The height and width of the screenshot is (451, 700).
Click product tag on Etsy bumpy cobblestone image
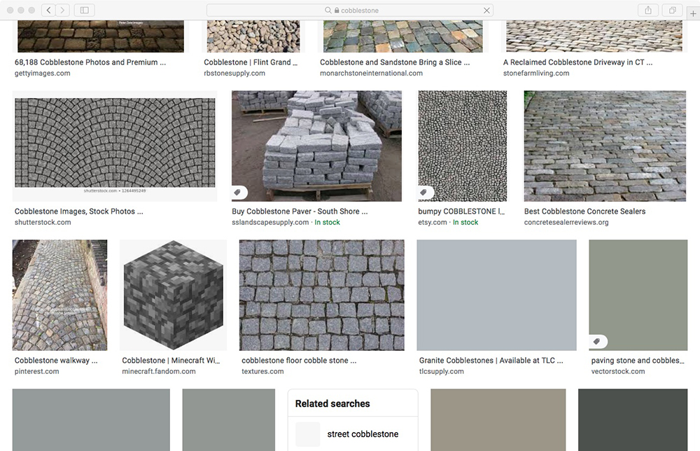click(424, 192)
